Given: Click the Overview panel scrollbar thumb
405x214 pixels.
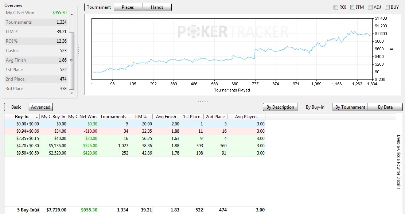Looking at the screenshot, I should [x=71, y=61].
